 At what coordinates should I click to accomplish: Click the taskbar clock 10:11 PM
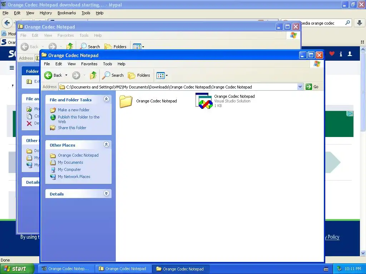(353, 269)
